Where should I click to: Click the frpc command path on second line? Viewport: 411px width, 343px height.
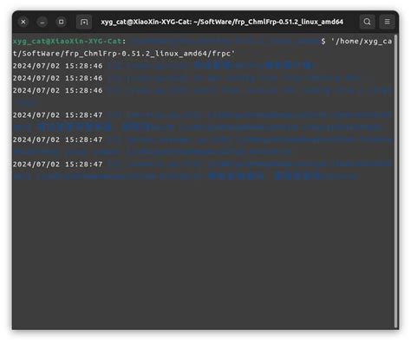pos(124,54)
